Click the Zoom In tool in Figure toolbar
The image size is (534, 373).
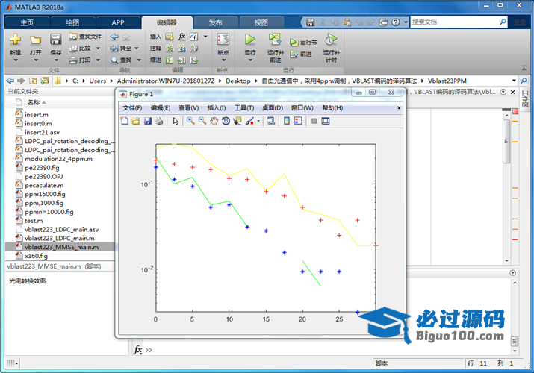point(191,121)
